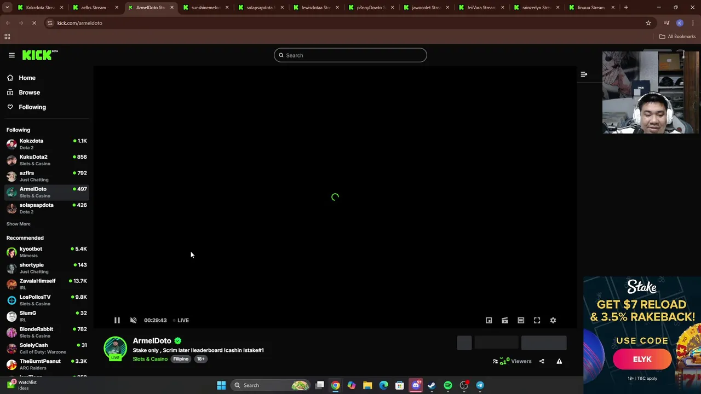This screenshot has width=701, height=394.
Task: Open SolelyCash recommended channel
Action: tap(47, 348)
